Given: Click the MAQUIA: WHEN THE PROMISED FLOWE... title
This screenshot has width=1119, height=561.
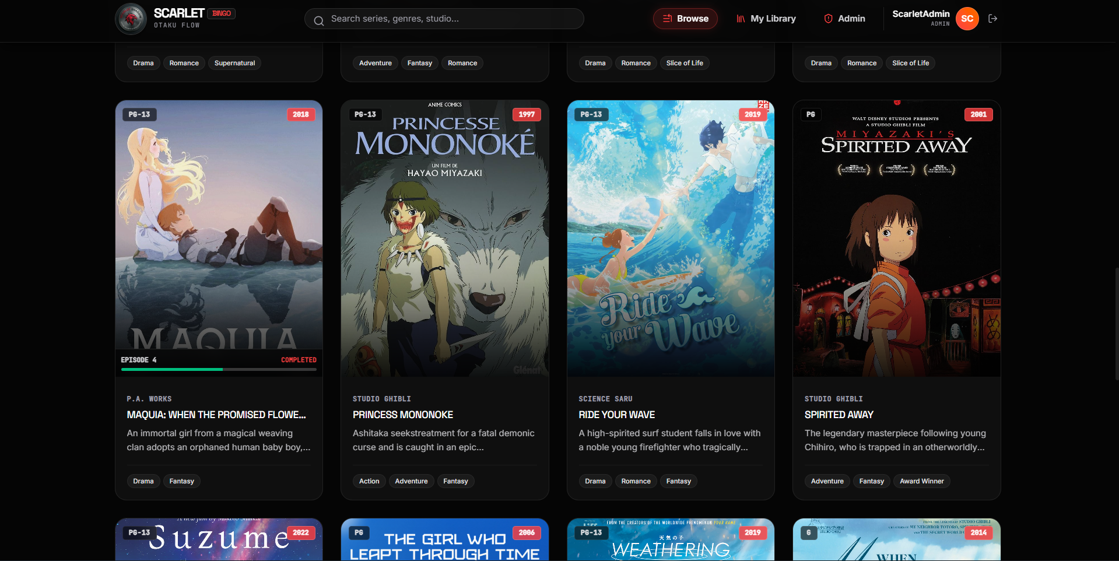Looking at the screenshot, I should click(x=216, y=415).
